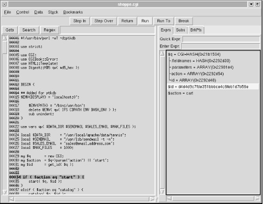Click the Break button
This screenshot has width=263, height=204.
point(184,21)
